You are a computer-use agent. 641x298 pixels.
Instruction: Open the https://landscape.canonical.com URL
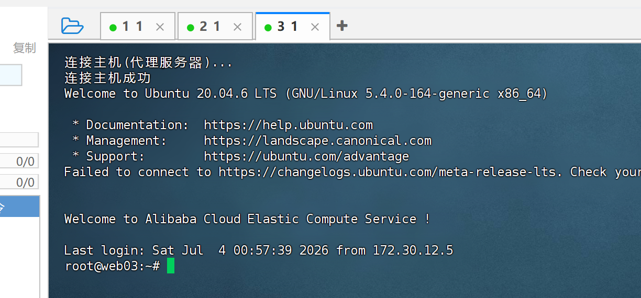tap(317, 141)
